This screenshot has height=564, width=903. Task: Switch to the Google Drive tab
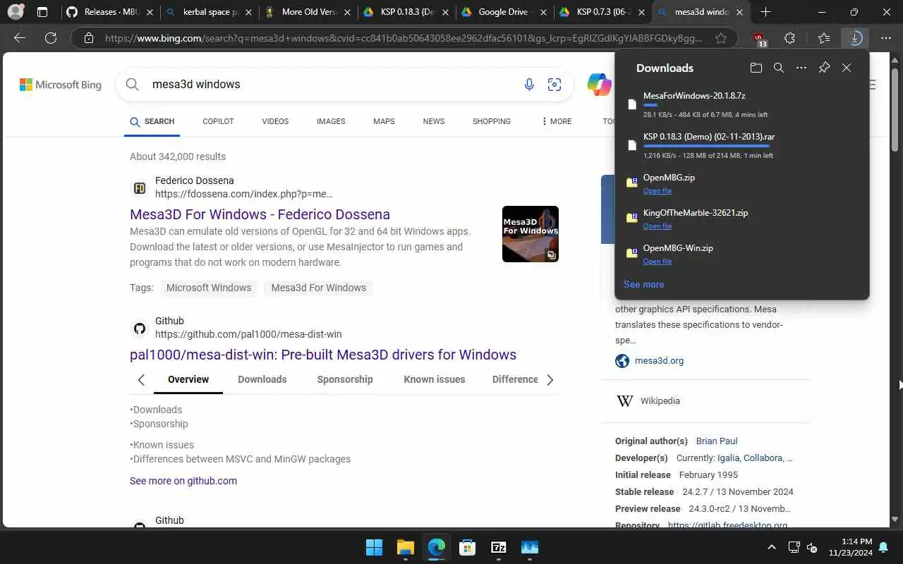coord(504,12)
